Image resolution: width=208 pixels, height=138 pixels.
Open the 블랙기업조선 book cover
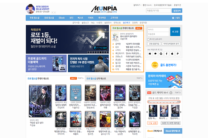105,93
